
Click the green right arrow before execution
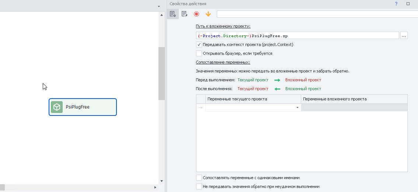pyautogui.click(x=277, y=80)
